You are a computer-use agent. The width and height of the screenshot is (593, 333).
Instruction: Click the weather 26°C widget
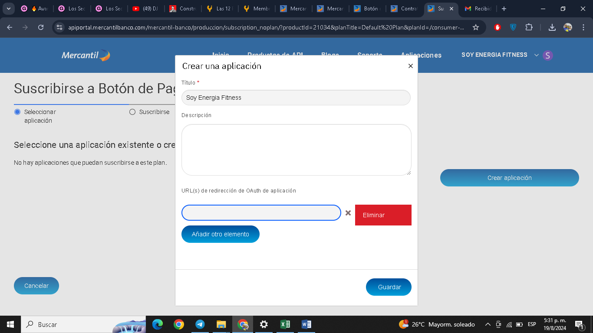pos(437,324)
